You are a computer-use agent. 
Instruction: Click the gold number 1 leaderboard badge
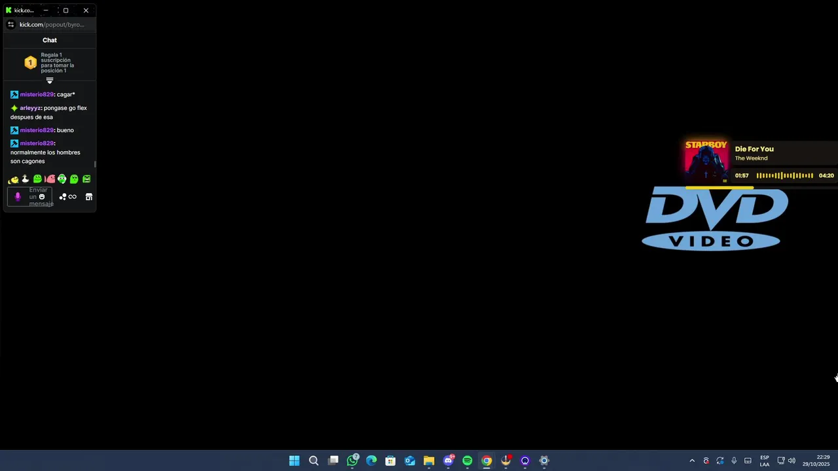click(x=30, y=63)
